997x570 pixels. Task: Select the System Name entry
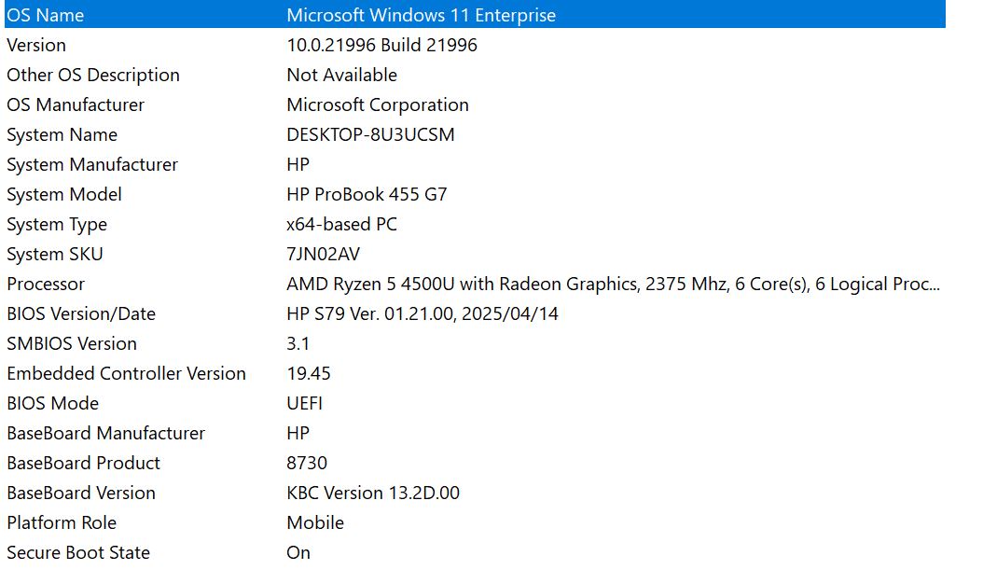(x=62, y=134)
